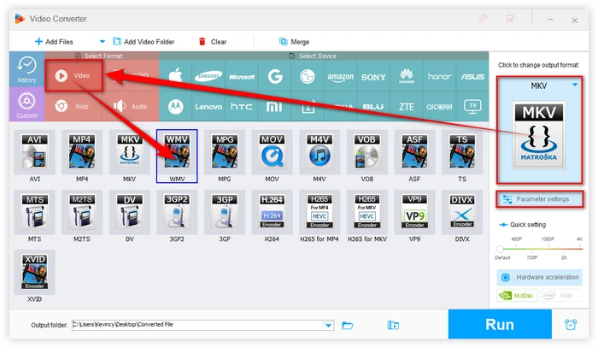The height and width of the screenshot is (348, 598).
Task: Open the History panel
Action: pyautogui.click(x=26, y=72)
